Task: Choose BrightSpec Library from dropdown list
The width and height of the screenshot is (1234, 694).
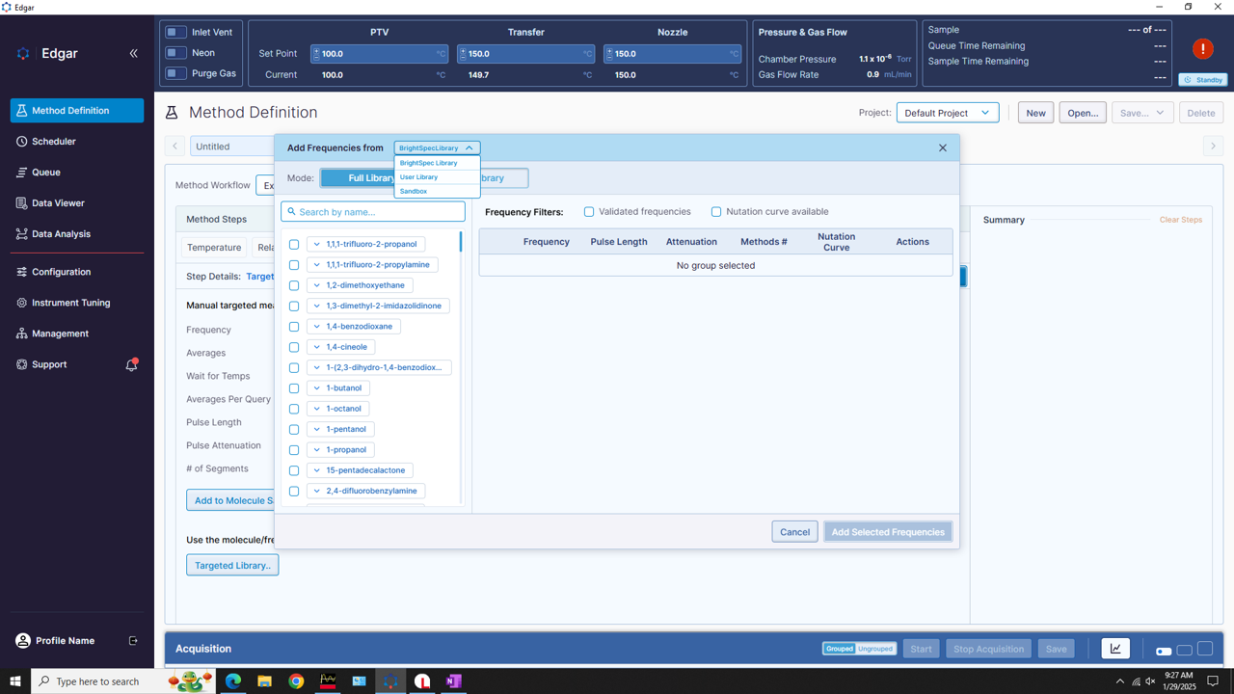Action: [437, 163]
